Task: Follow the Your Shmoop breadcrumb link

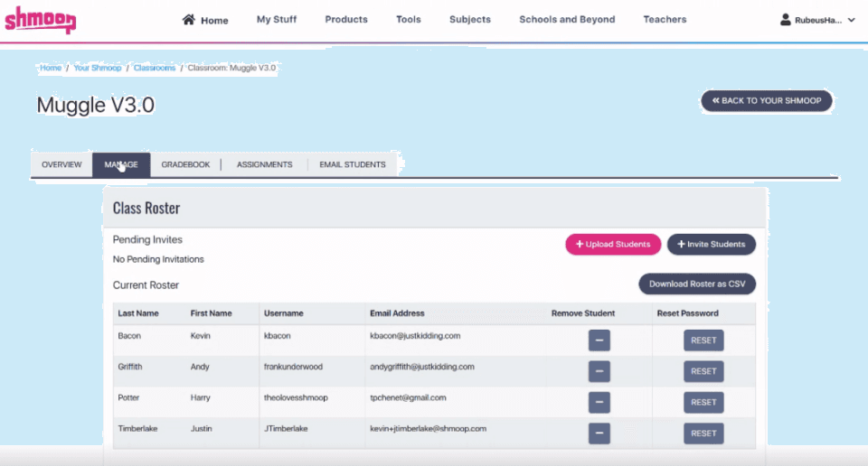Action: [x=98, y=68]
